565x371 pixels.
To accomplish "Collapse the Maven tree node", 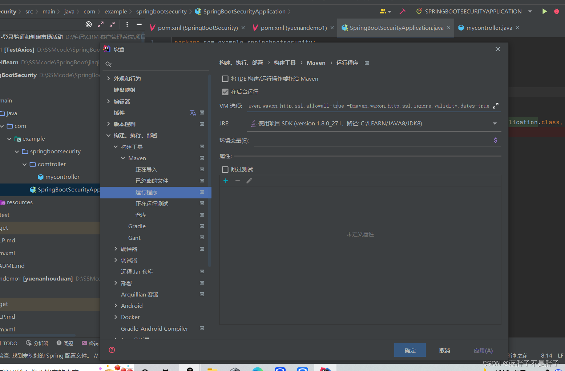I will [x=123, y=158].
